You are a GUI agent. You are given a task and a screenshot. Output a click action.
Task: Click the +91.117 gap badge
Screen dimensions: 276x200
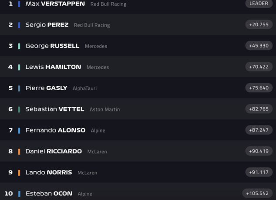point(259,172)
